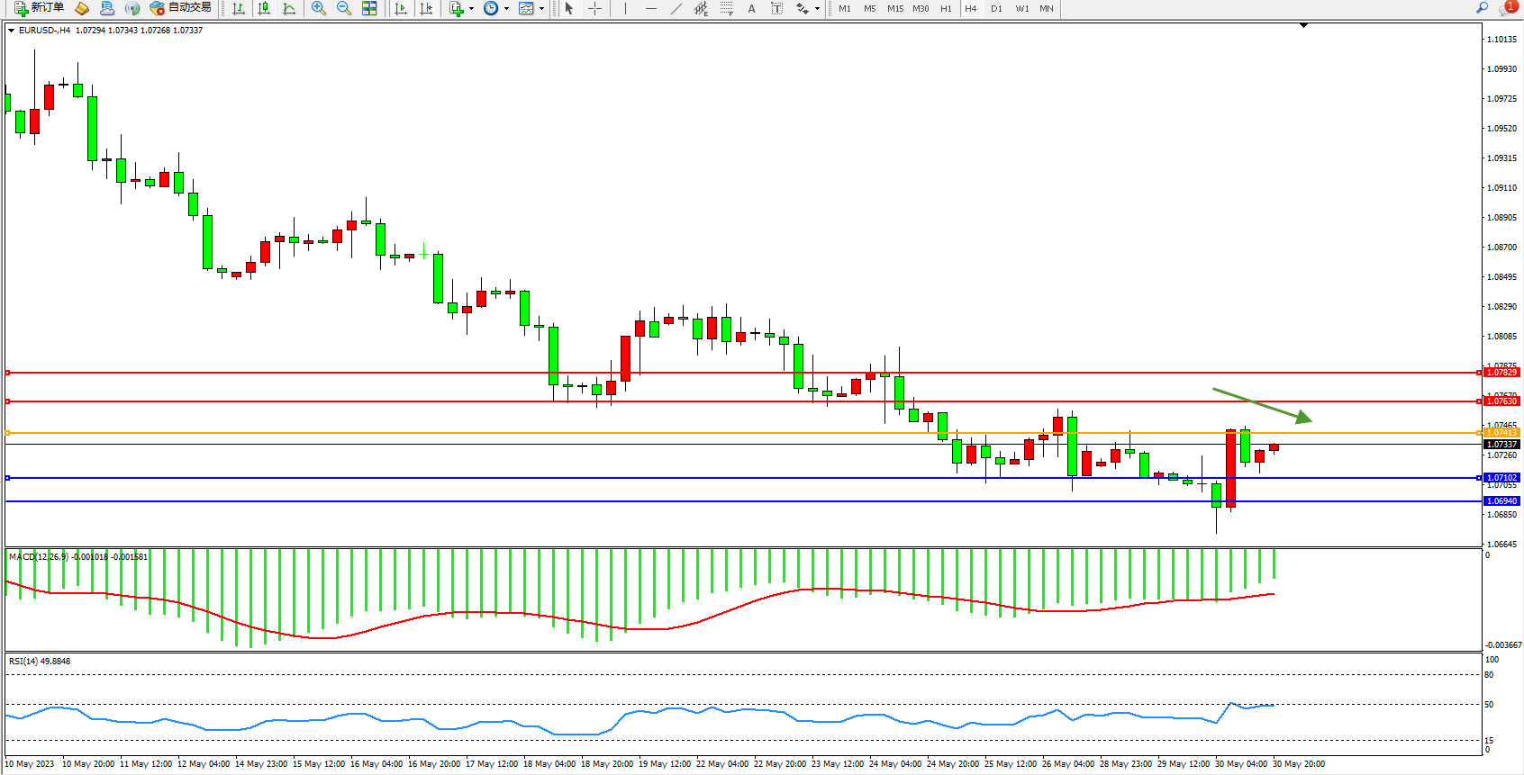The height and width of the screenshot is (775, 1524).
Task: Click the chart shift triangle marker atop the chart
Action: point(1303,26)
